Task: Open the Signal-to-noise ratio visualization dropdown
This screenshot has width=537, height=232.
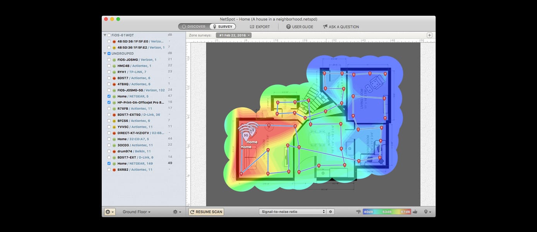Action: [292, 212]
